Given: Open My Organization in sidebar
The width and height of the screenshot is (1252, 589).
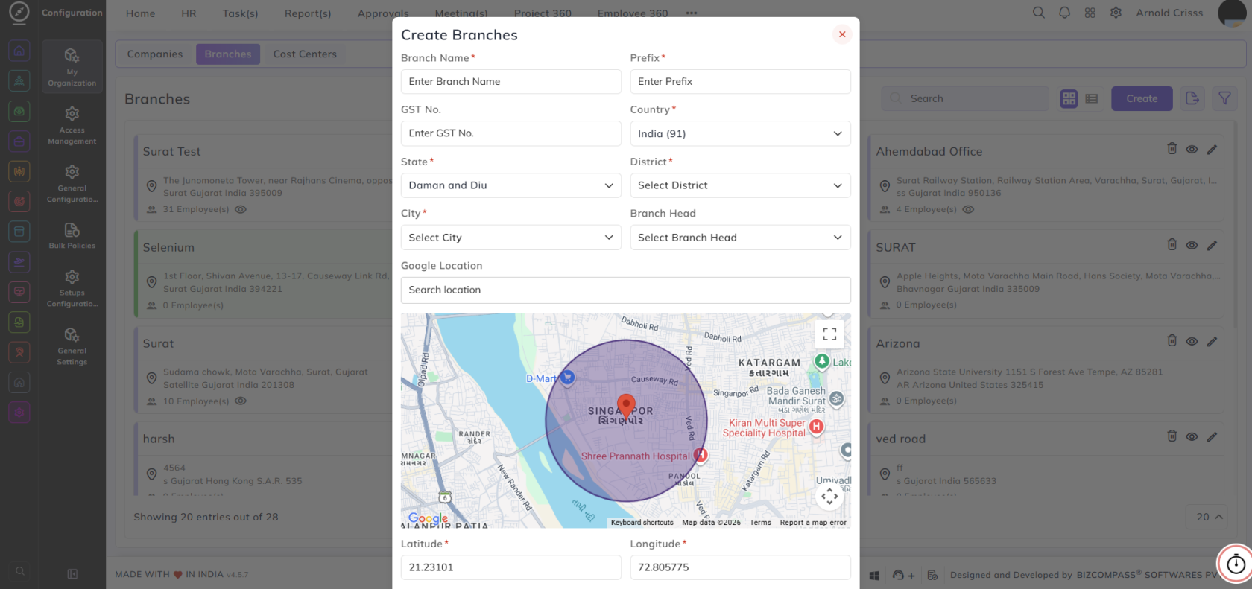Looking at the screenshot, I should 72,66.
